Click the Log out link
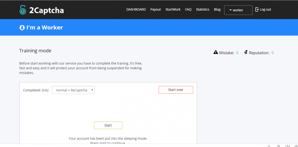This screenshot has width=298, height=147. (x=265, y=9)
